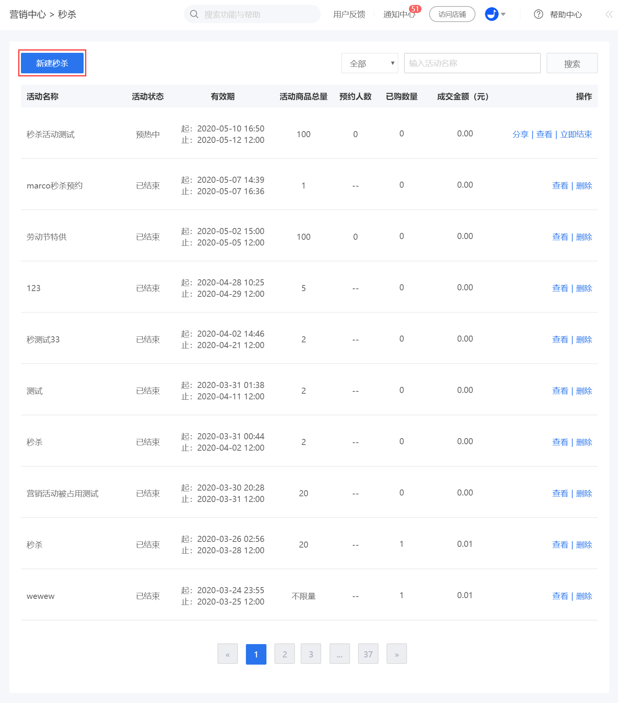Focus the 输入活动名称 input field
Screen dimensions: 618x703
[x=472, y=63]
